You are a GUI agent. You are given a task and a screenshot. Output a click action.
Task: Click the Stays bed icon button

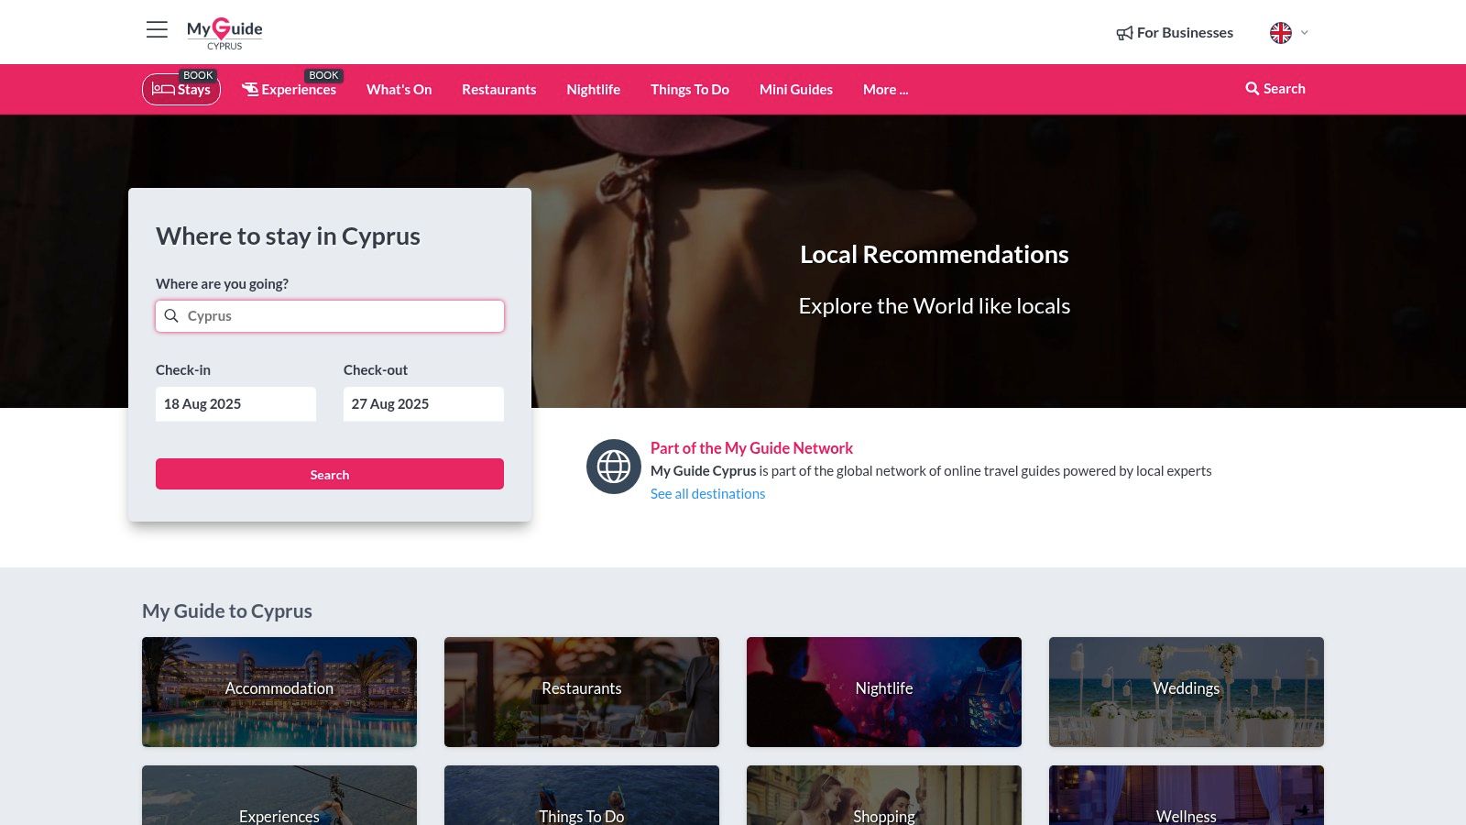(x=181, y=90)
